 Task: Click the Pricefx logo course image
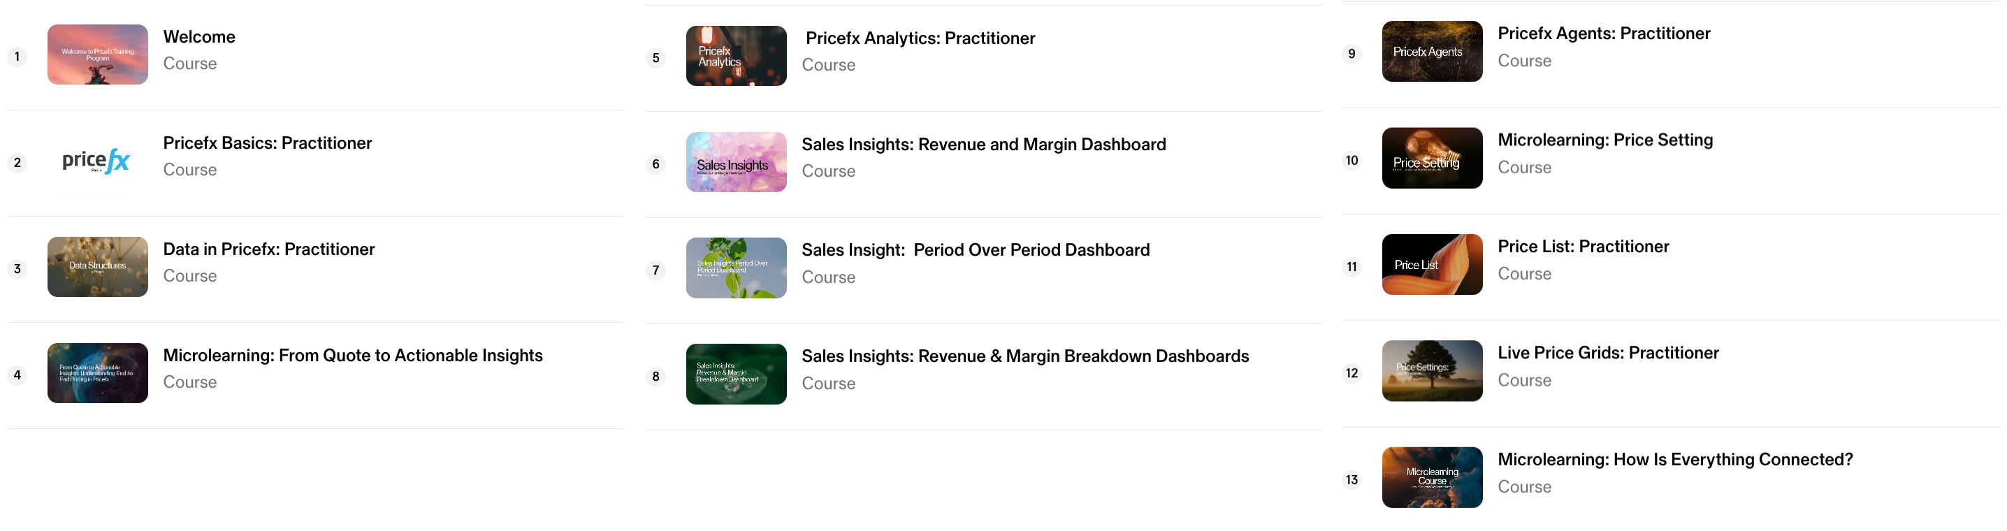pos(97,161)
